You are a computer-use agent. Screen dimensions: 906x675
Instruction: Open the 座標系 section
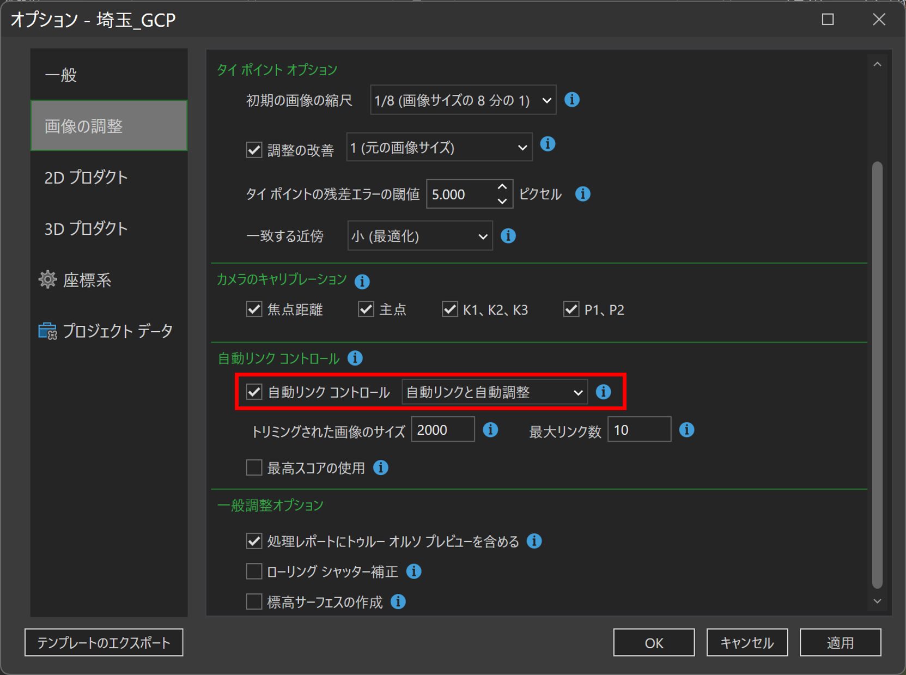click(x=87, y=280)
